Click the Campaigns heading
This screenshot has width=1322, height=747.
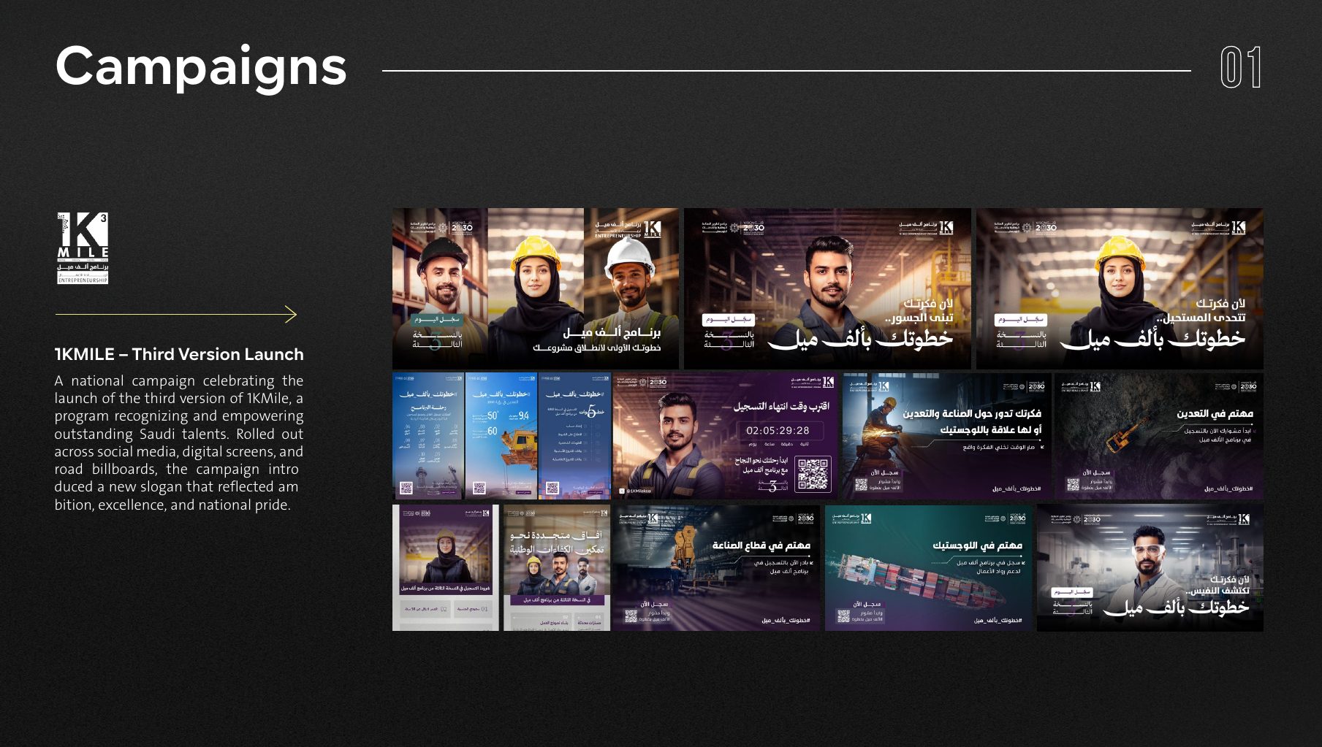coord(201,66)
